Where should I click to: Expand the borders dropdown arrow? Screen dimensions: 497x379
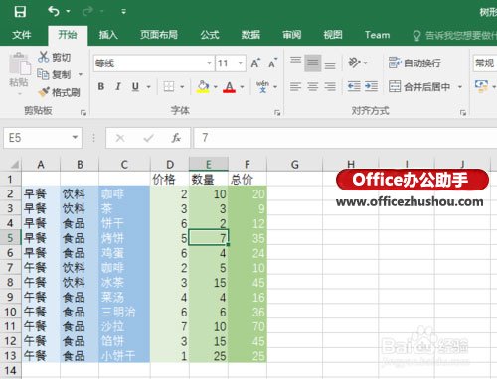[x=182, y=87]
